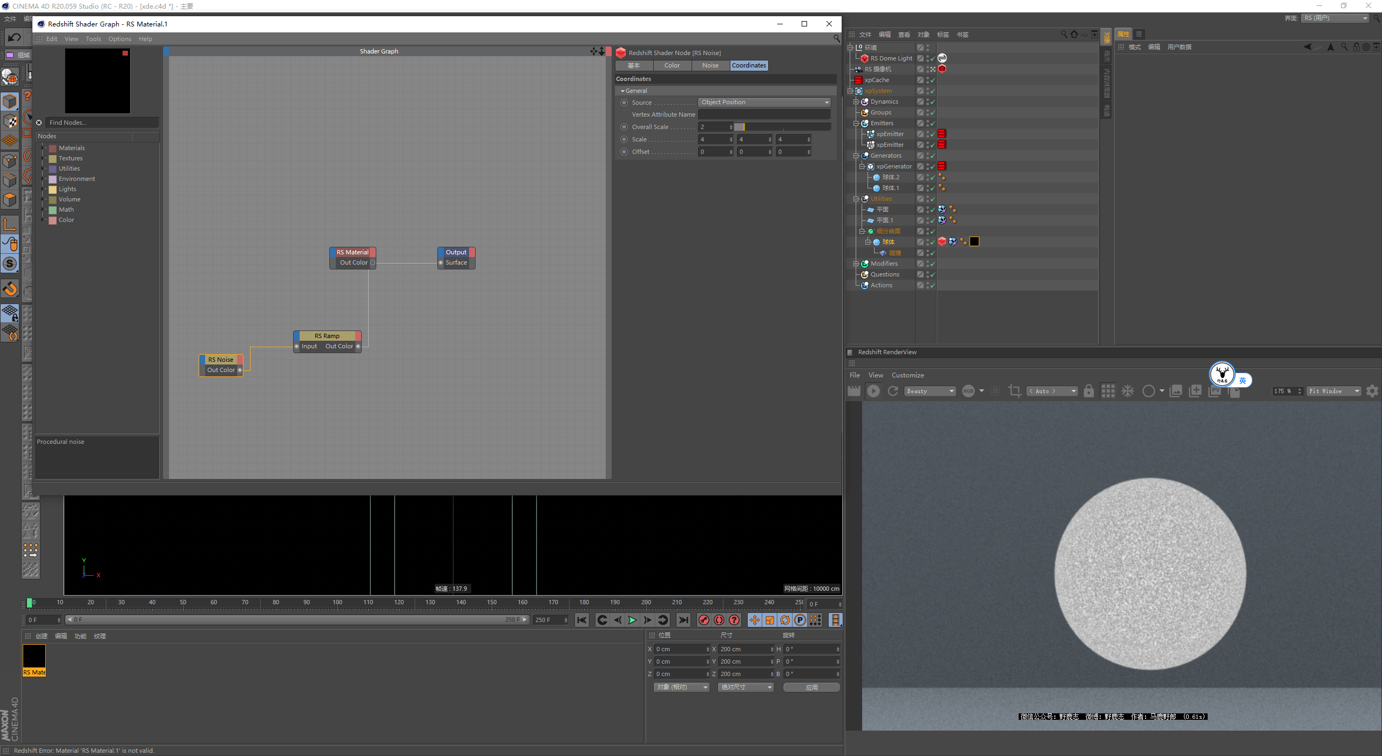Toggle xpCache enable checkmark in object manager

932,80
